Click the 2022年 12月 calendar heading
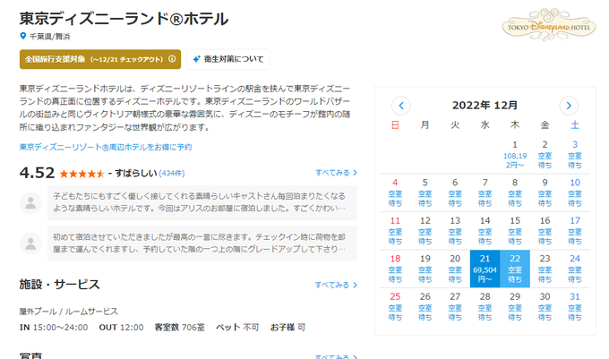609x359 pixels. click(x=485, y=105)
